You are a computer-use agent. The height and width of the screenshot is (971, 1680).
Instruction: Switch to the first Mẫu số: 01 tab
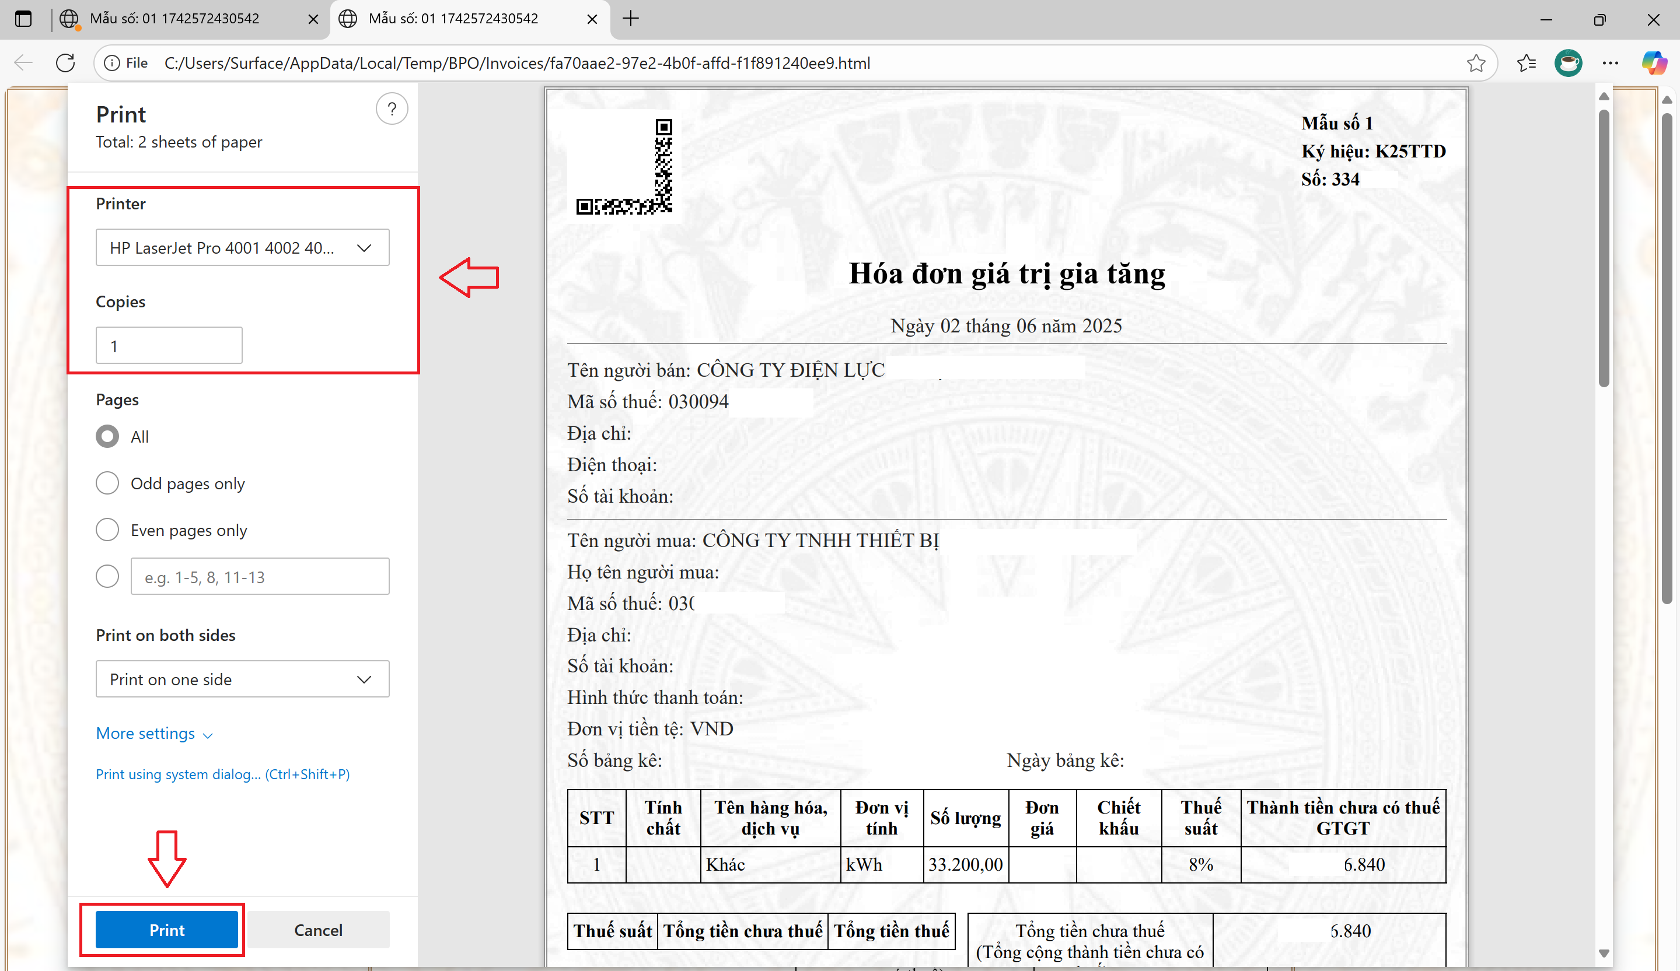[x=174, y=19]
